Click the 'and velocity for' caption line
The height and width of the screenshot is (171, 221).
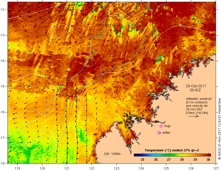[197, 106]
